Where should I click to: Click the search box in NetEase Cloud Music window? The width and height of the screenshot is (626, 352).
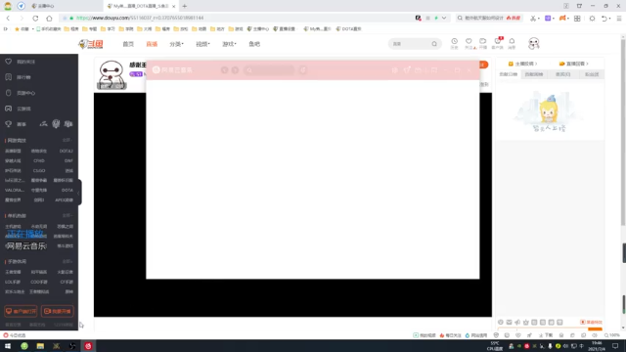coord(270,70)
